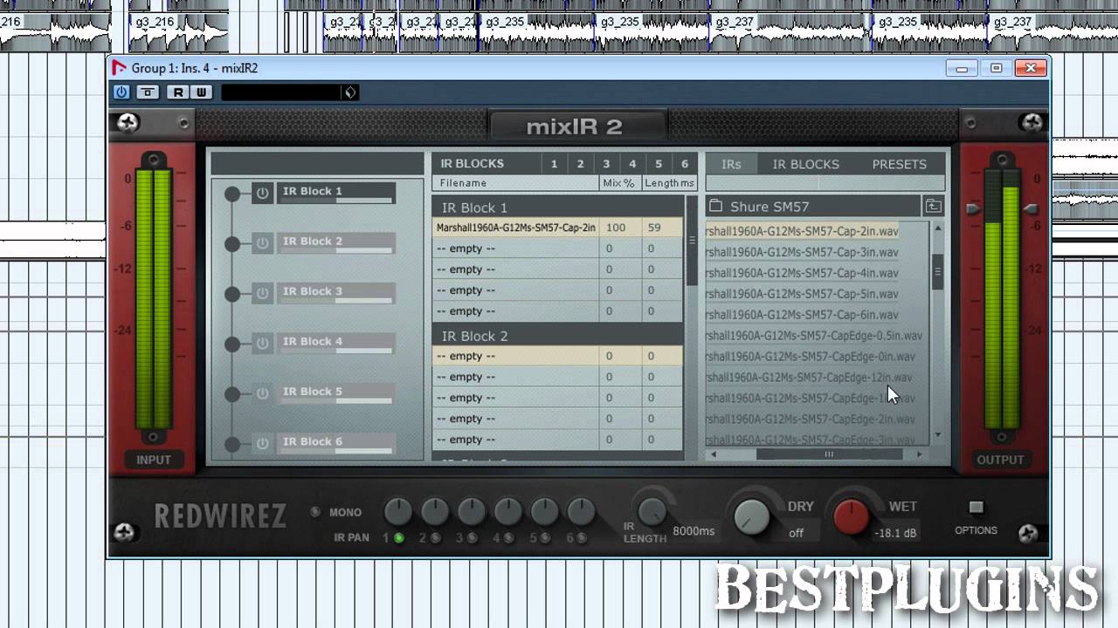The image size is (1118, 628).
Task: Switch to the IRs browser tab
Action: 731,164
